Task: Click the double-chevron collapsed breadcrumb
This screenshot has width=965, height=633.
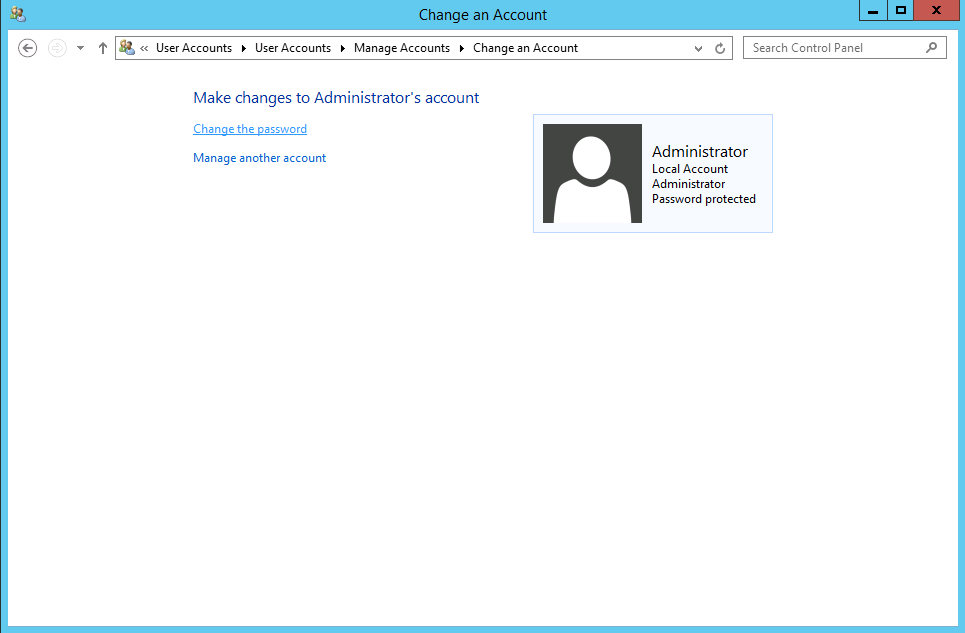Action: [x=144, y=48]
